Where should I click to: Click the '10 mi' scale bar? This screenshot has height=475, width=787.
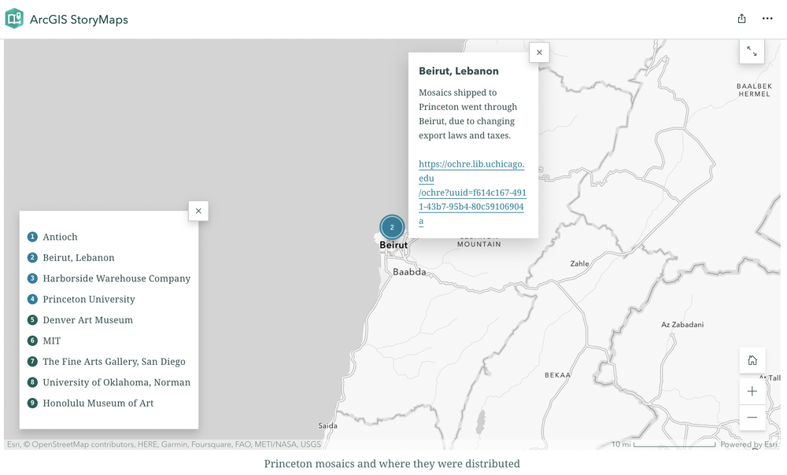pos(663,444)
